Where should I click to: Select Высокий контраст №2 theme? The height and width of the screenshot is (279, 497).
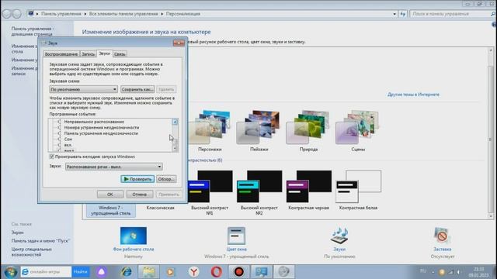pos(259,193)
